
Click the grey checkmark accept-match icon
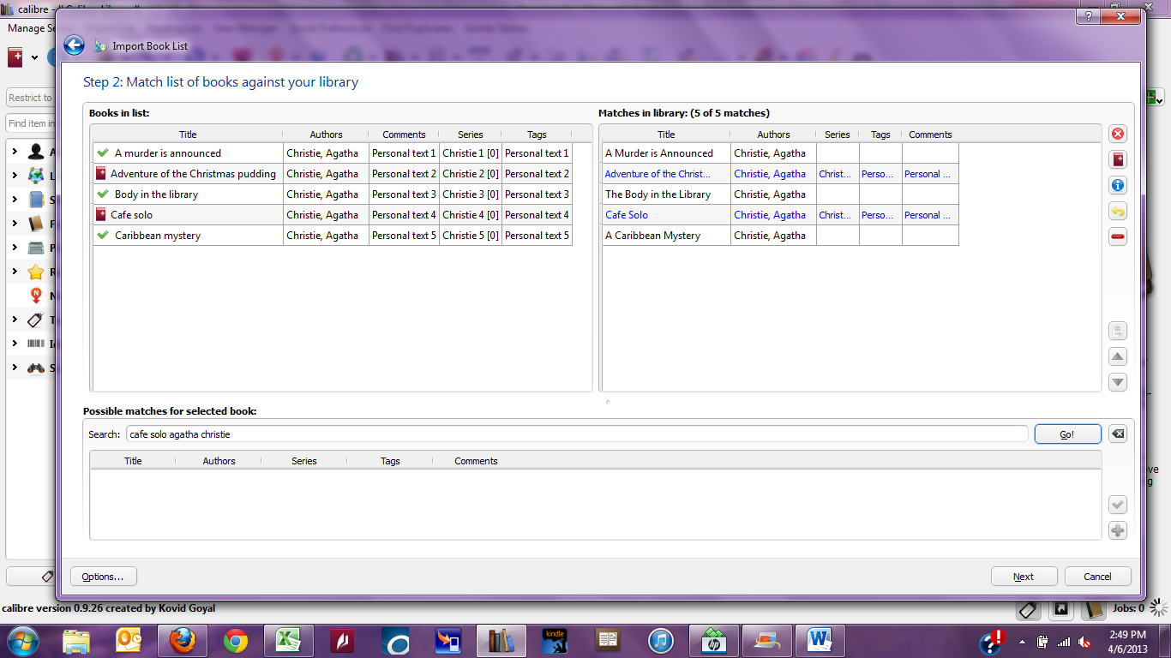click(1118, 505)
